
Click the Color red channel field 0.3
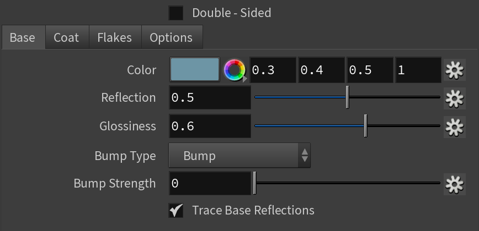tap(273, 70)
